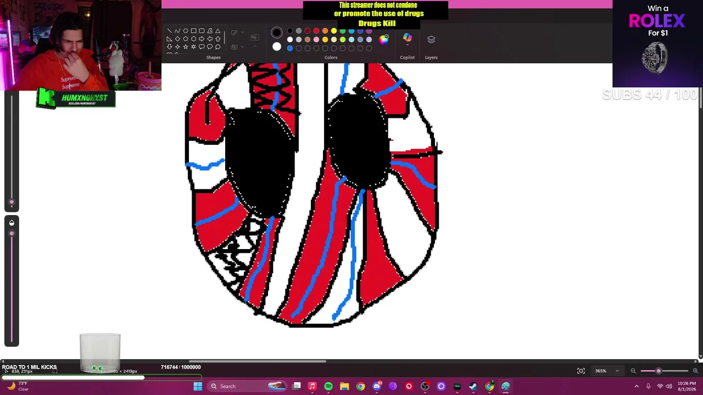Image resolution: width=703 pixels, height=395 pixels.
Task: Select the Curve shape tool
Action: click(177, 31)
